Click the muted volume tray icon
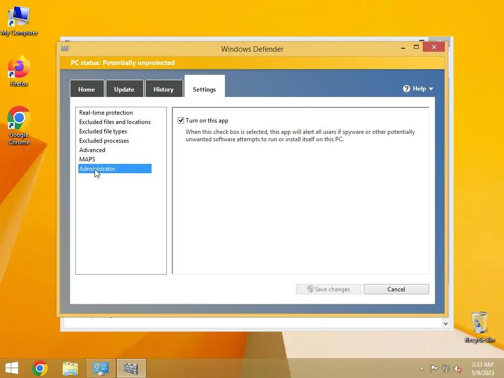Viewport: 504px width, 378px height. (x=457, y=368)
